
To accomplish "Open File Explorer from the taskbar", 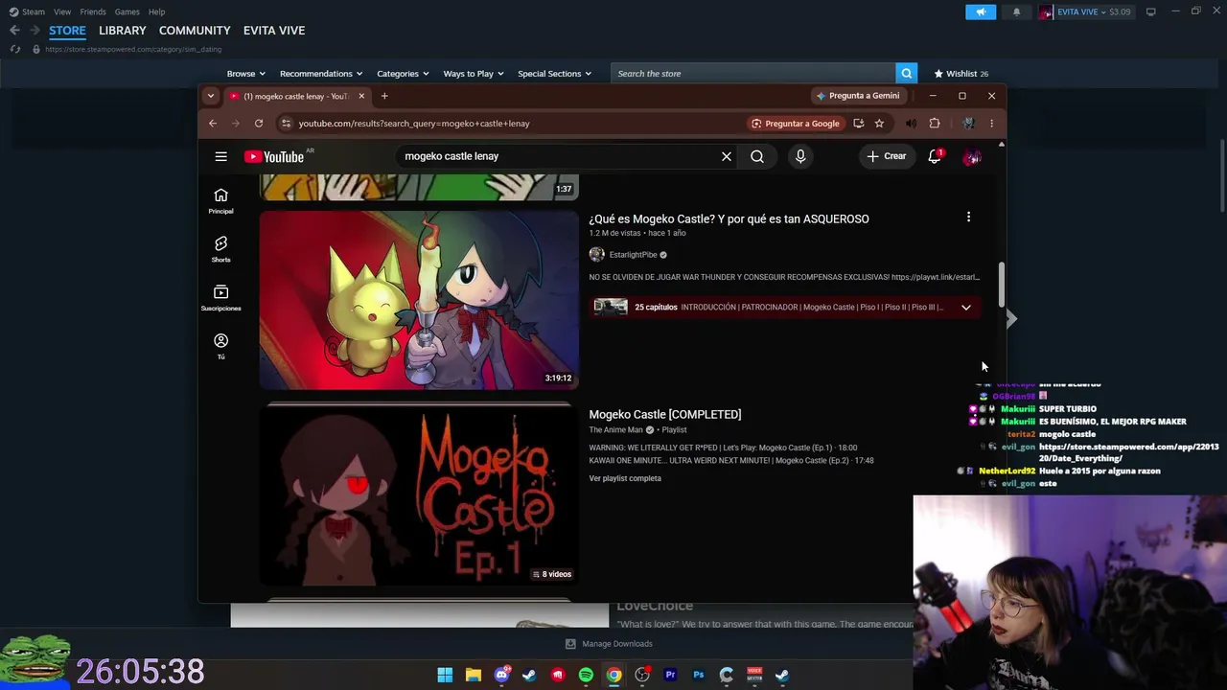I will [x=474, y=675].
